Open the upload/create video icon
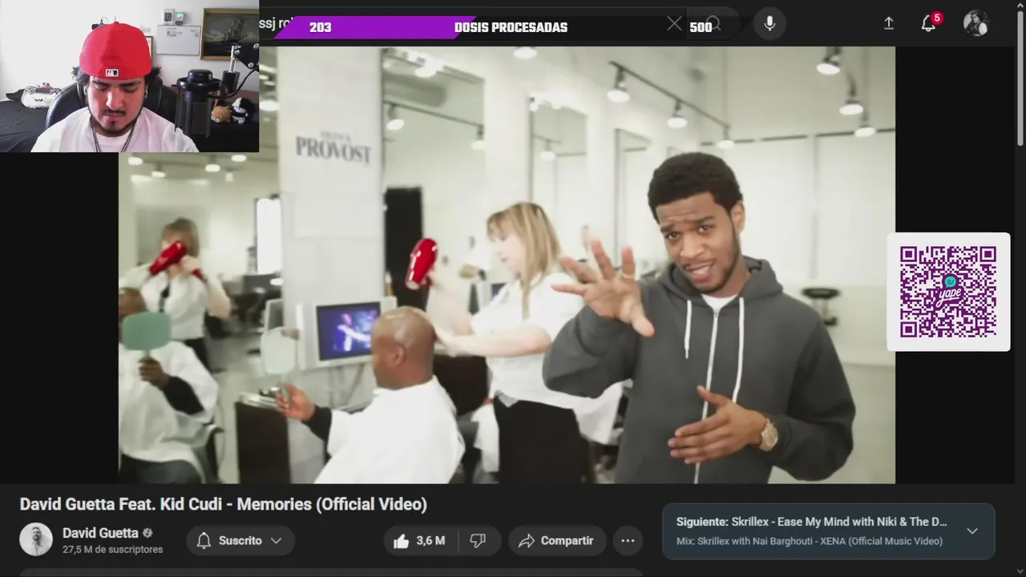Screen dimensions: 1026x577 coord(888,24)
